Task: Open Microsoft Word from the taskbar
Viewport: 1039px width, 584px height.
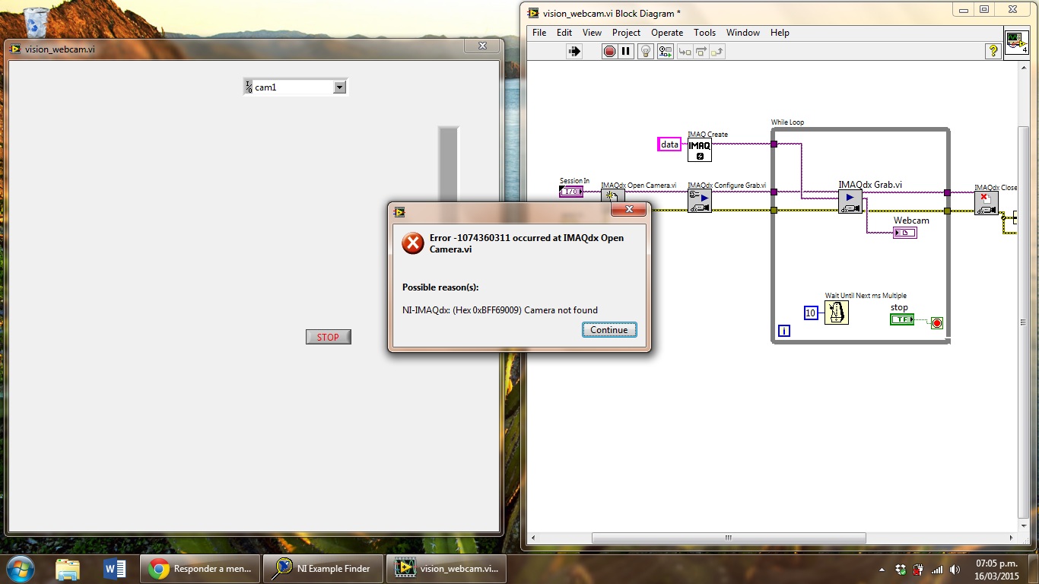Action: pos(114,568)
